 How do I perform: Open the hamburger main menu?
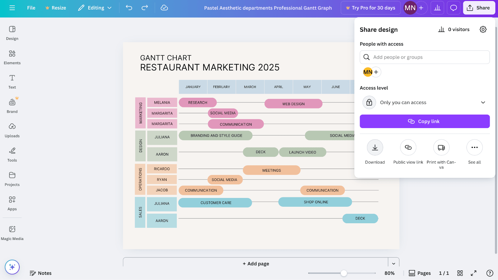12,8
